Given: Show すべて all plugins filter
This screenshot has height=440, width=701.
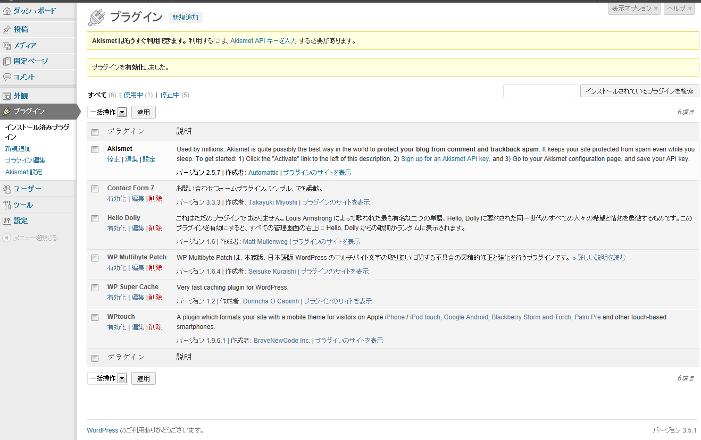Looking at the screenshot, I should tap(97, 95).
